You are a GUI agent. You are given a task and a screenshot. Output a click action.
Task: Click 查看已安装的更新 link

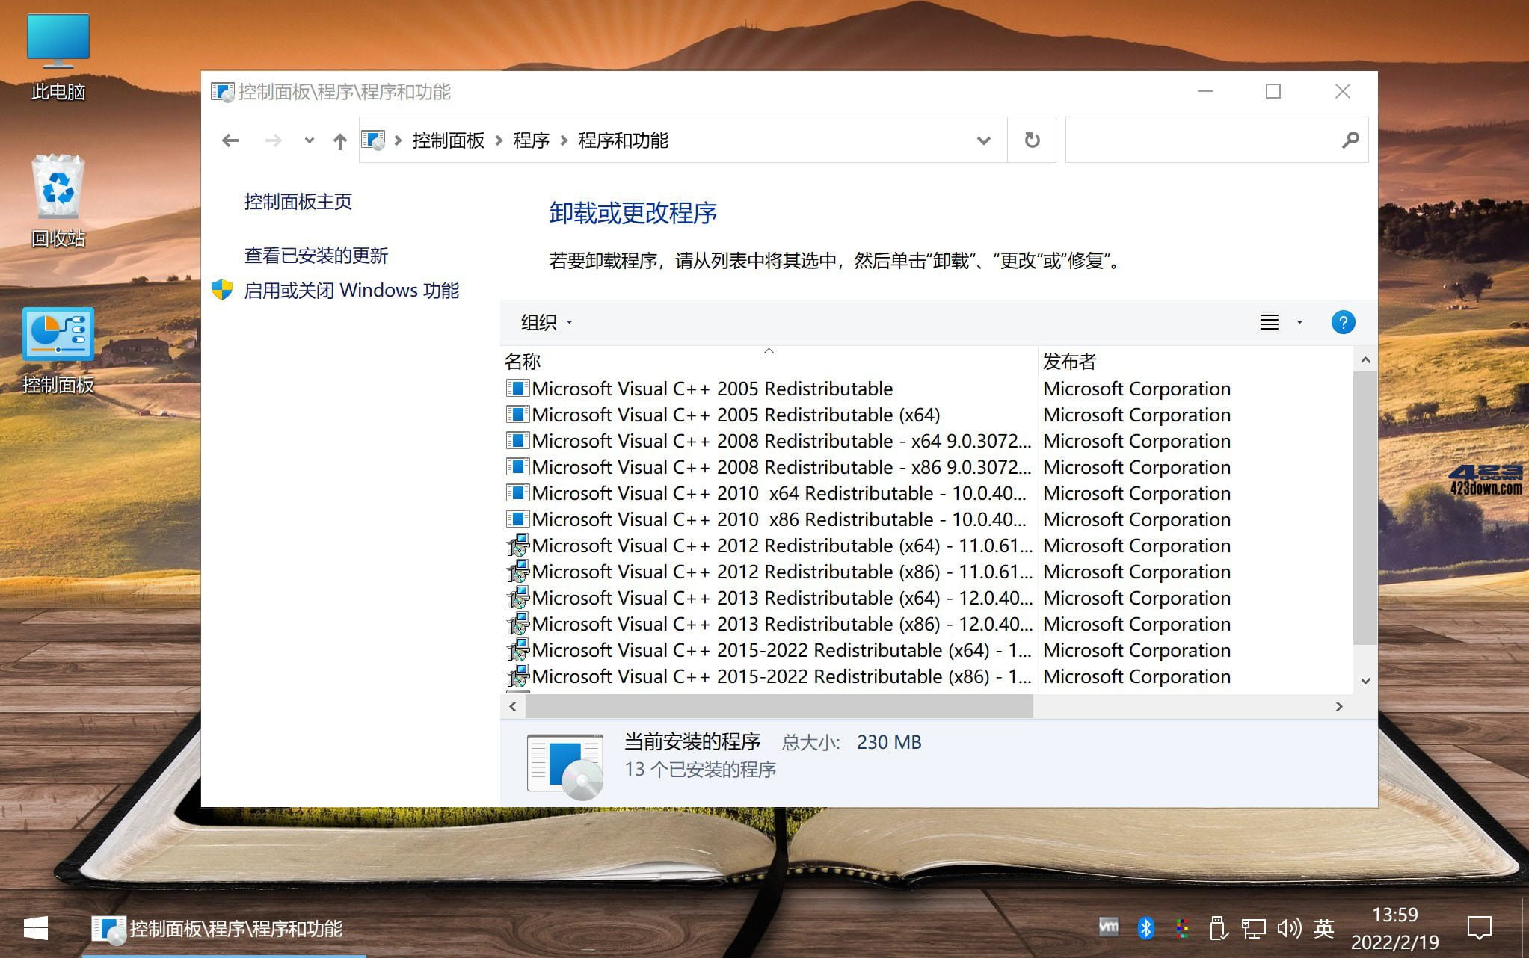point(316,255)
